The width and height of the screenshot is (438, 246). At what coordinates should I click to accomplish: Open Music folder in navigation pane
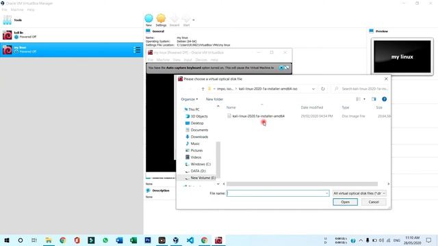(x=195, y=143)
